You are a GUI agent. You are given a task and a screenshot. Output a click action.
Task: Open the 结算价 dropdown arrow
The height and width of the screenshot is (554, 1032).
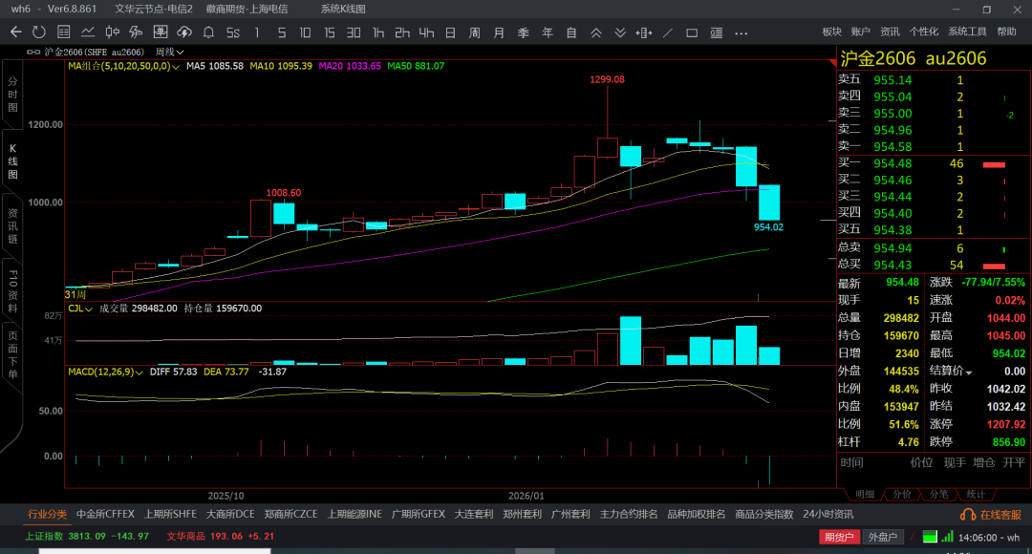[969, 373]
